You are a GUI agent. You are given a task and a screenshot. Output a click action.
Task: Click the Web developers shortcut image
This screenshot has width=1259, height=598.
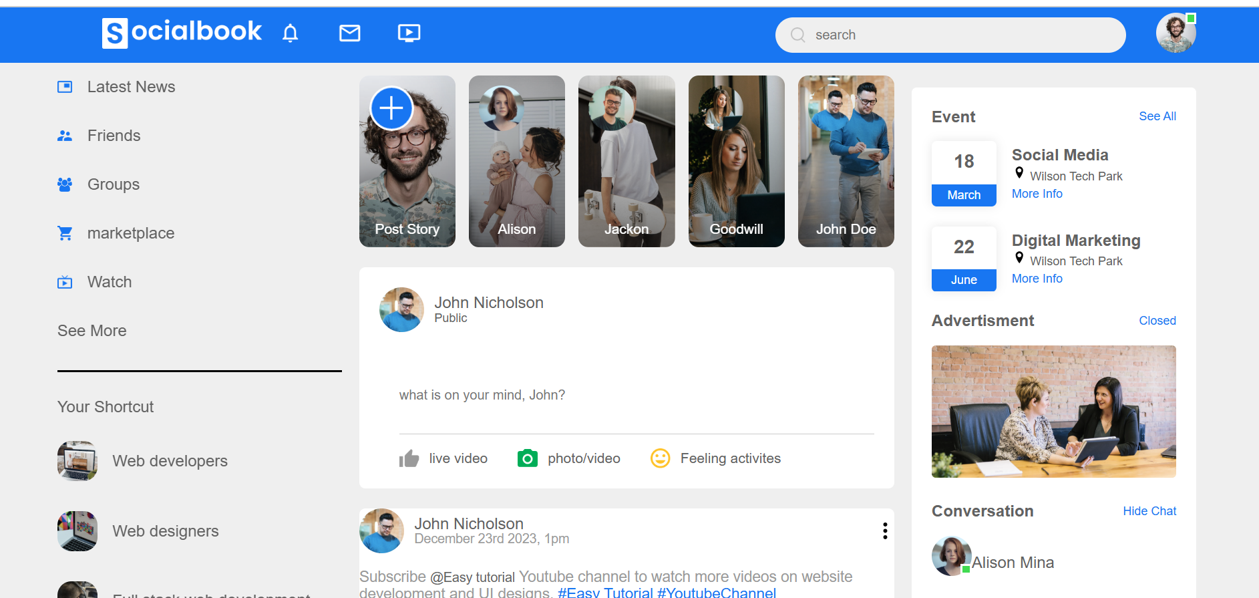click(77, 461)
